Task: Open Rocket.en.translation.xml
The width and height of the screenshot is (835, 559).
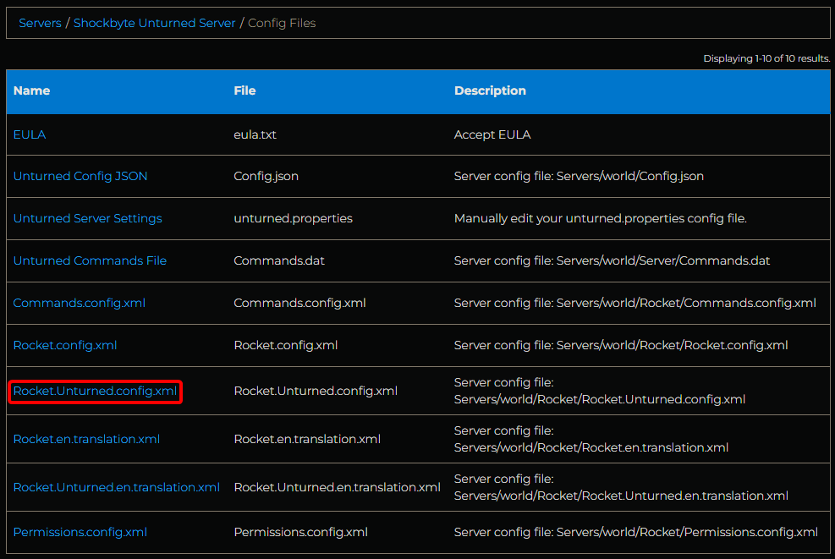Action: 85,439
